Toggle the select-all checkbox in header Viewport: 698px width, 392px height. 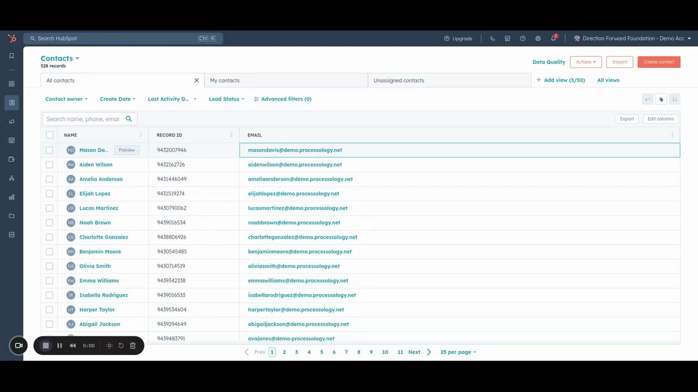pyautogui.click(x=50, y=135)
